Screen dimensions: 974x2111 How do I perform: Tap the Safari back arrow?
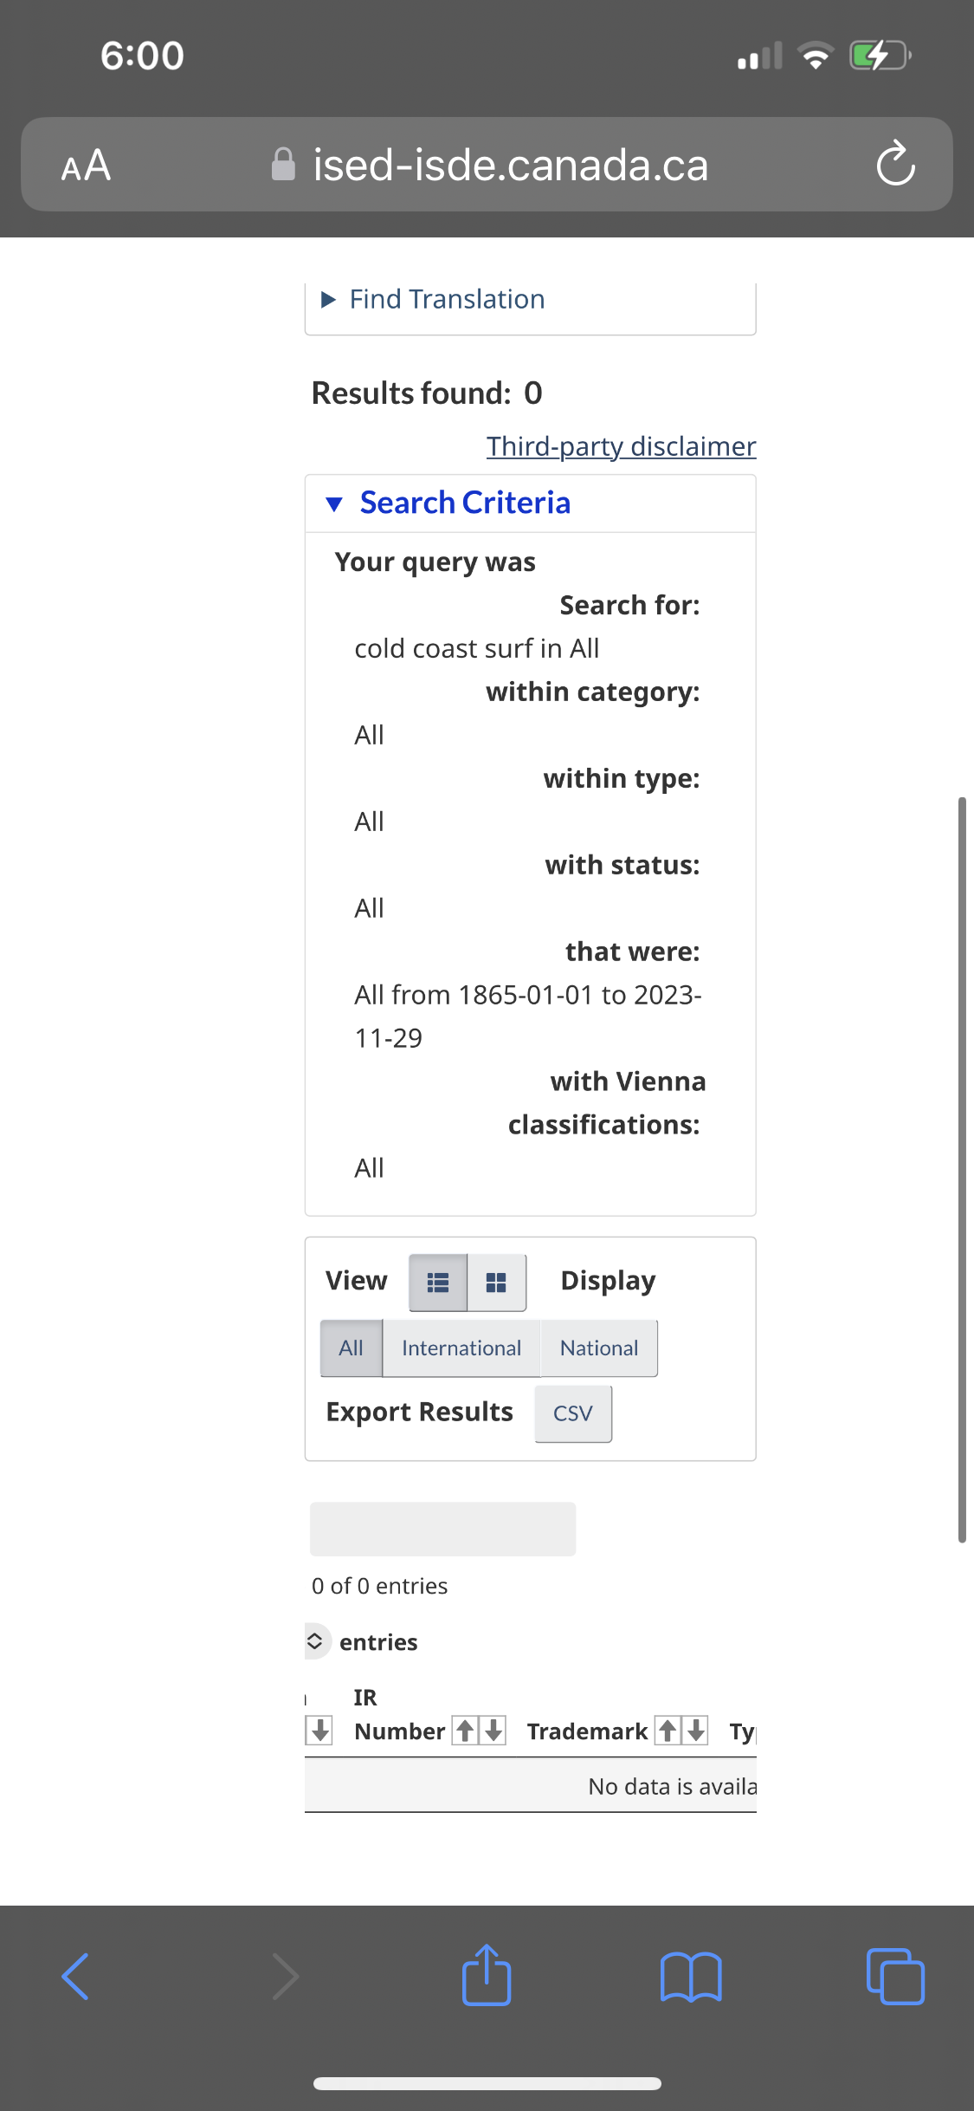[75, 1977]
